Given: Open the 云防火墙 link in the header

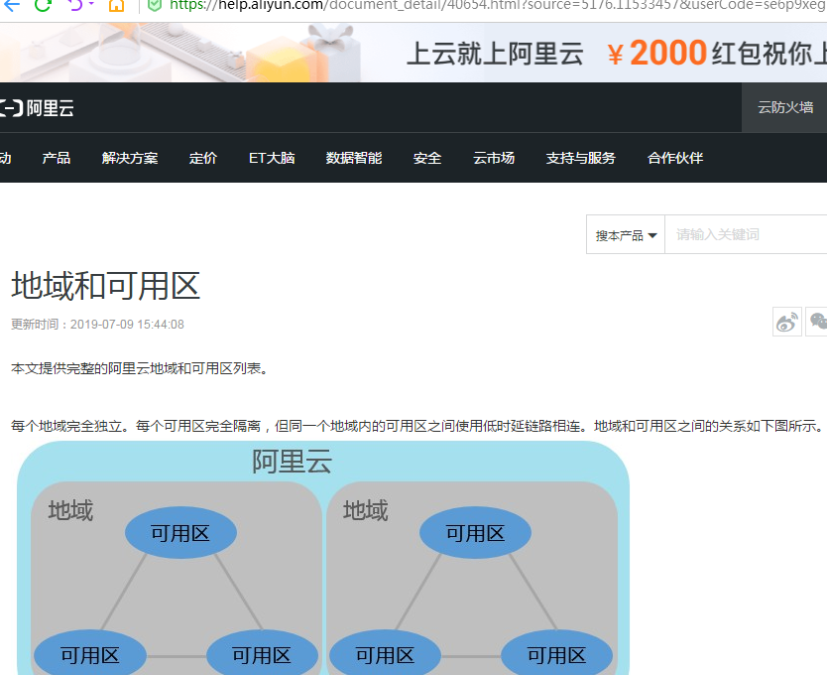Looking at the screenshot, I should 784,107.
